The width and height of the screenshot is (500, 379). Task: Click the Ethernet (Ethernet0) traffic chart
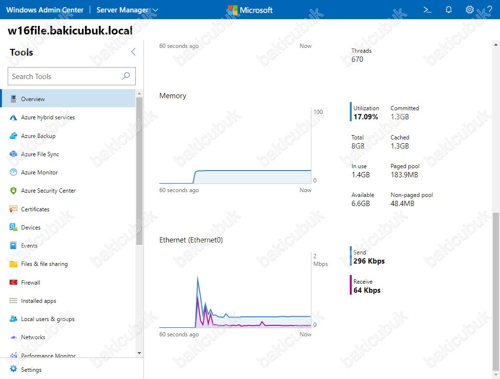[x=235, y=290]
